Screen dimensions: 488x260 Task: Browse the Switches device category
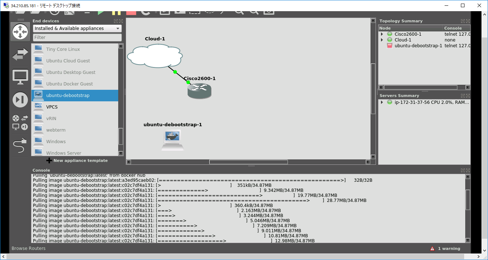pos(20,54)
